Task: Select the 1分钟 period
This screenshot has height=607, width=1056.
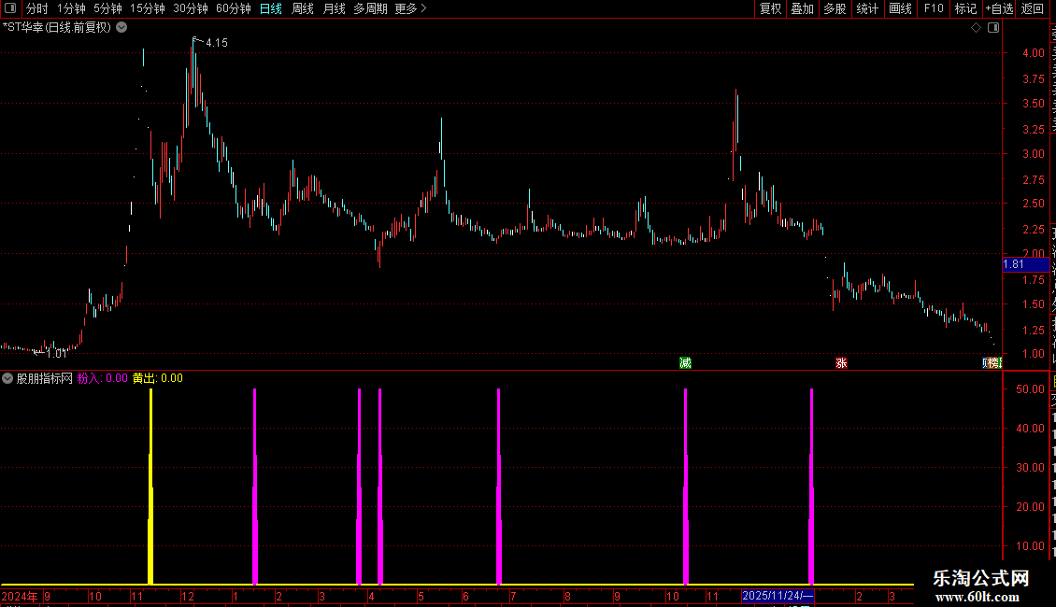Action: (x=71, y=8)
